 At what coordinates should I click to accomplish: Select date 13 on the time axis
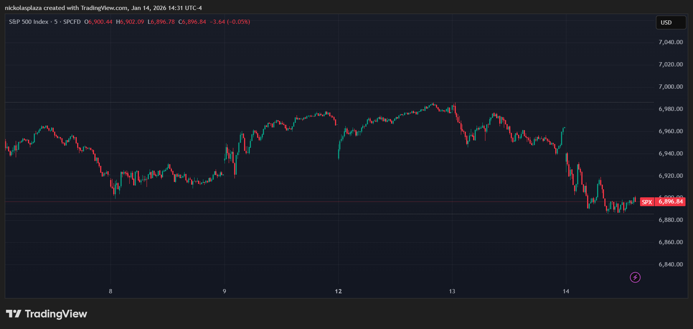click(452, 291)
